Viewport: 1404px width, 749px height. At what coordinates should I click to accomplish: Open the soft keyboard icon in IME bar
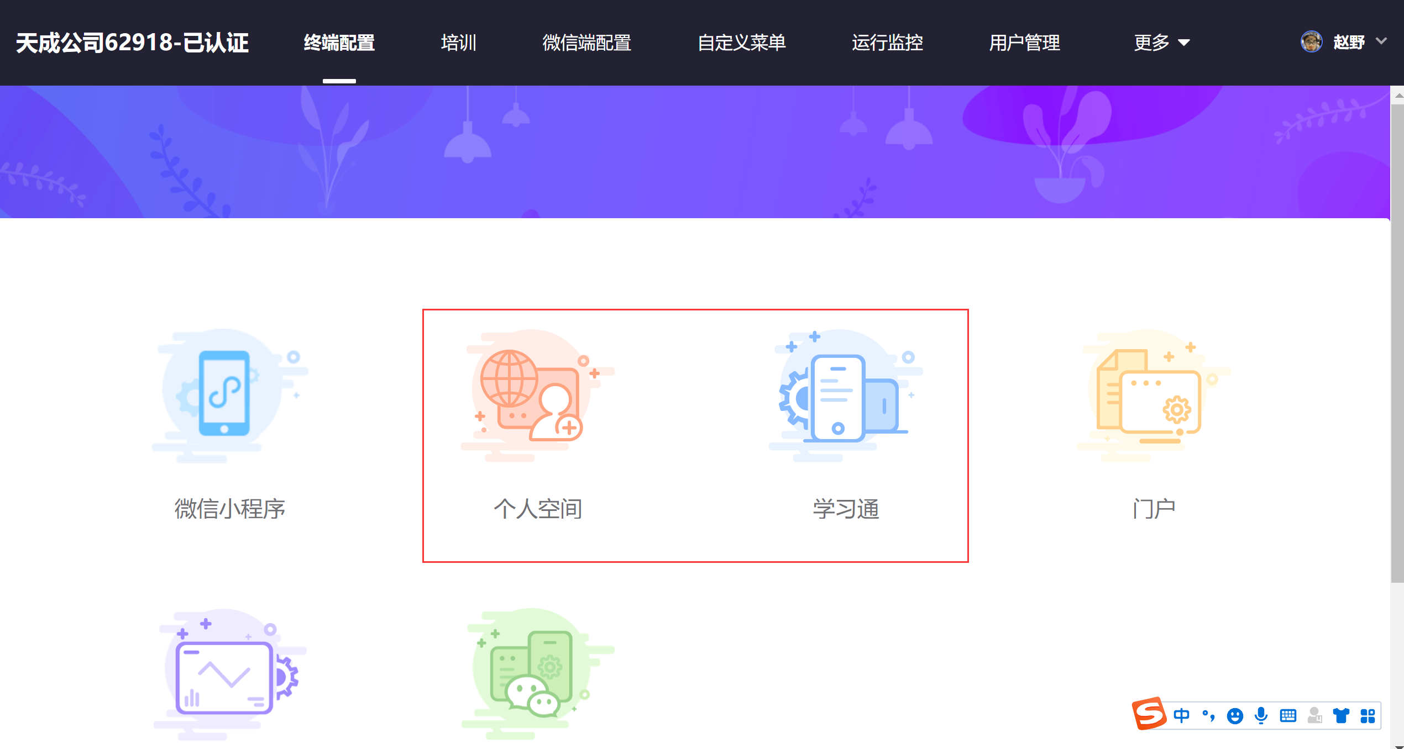1287,716
